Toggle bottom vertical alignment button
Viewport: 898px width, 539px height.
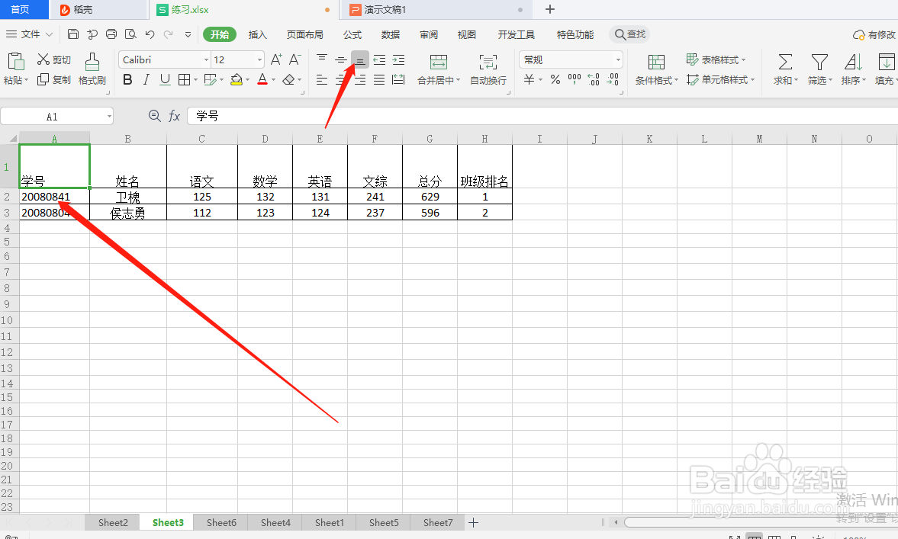coord(359,59)
